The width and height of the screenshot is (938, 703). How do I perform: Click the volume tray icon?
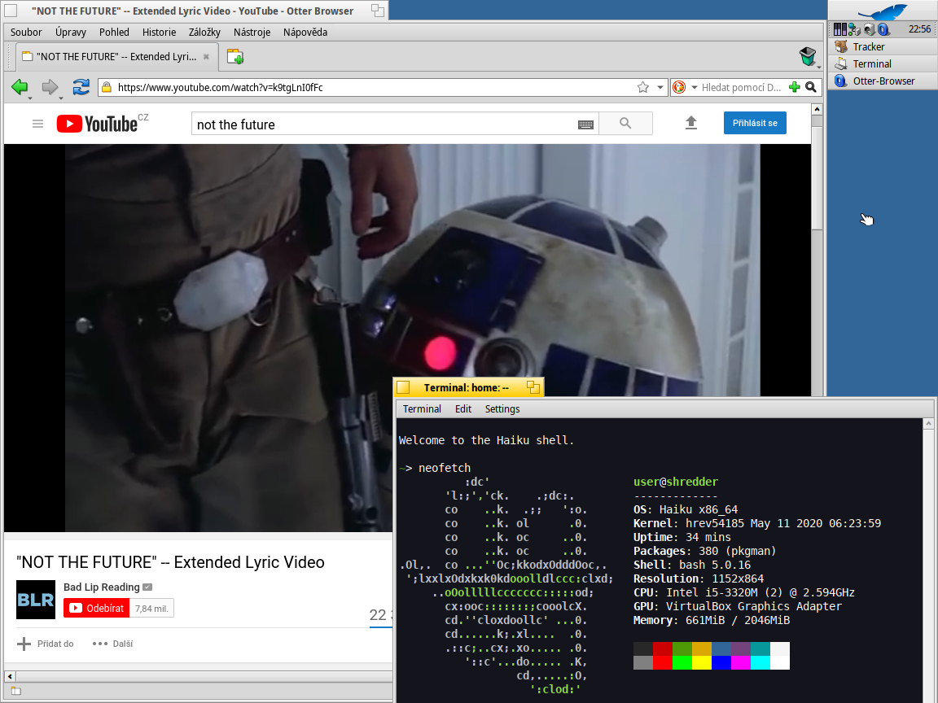[x=870, y=29]
